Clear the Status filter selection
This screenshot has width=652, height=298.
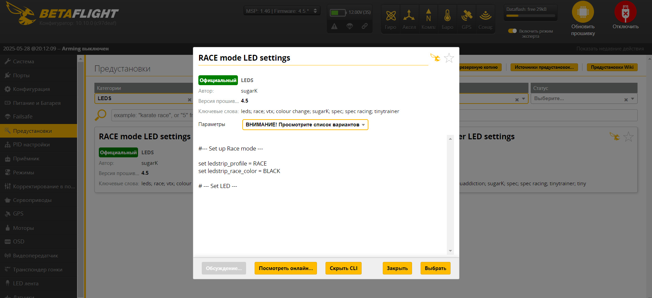coord(626,100)
